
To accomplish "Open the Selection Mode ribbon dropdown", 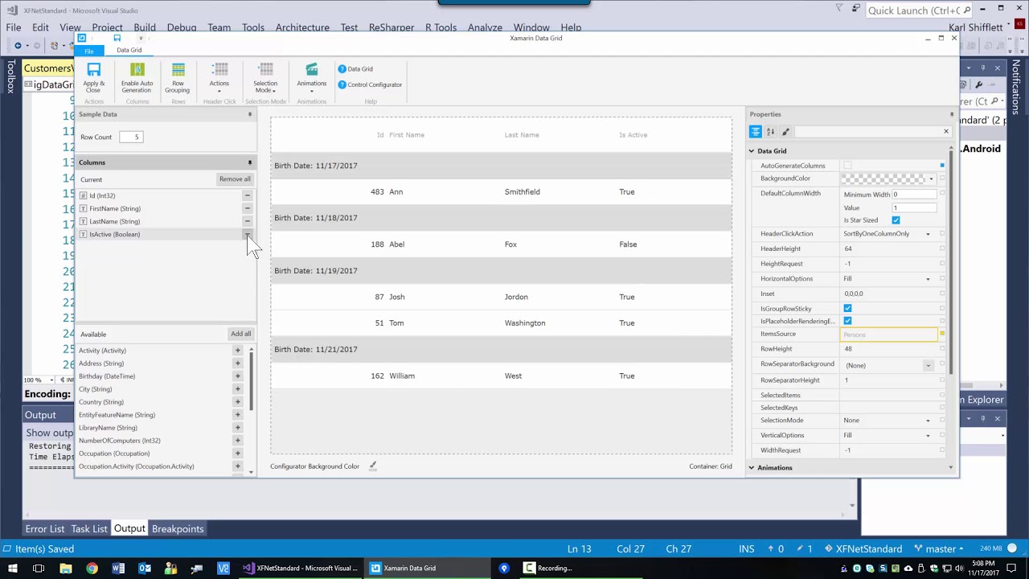I will pos(265,78).
